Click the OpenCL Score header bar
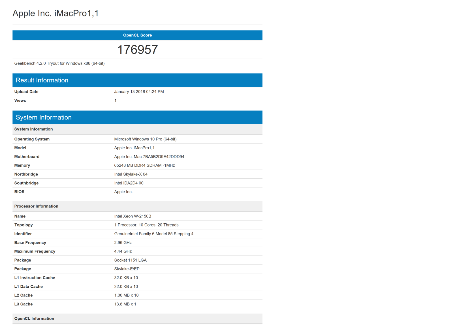 click(x=137, y=35)
